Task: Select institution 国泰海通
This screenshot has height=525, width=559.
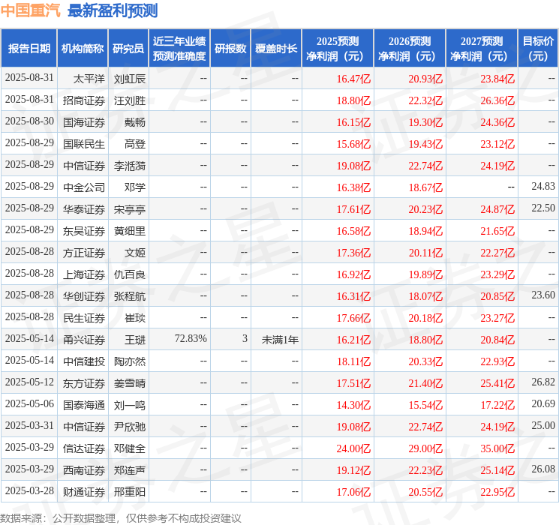Action: click(84, 405)
